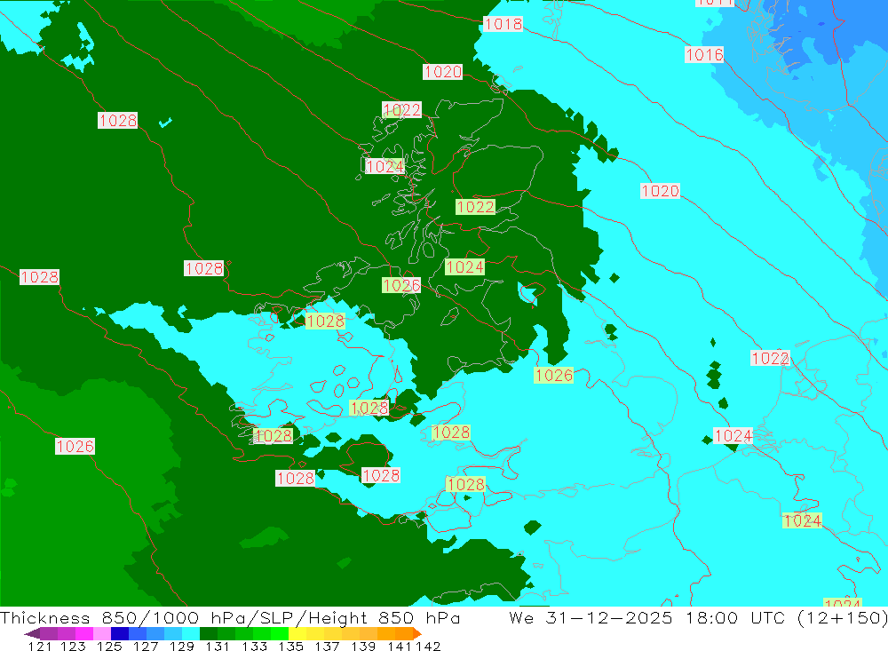This screenshot has height=651, width=888.
Task: Click the legend value 141
Action: click(400, 647)
